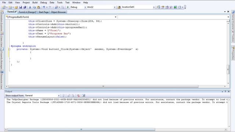This screenshot has width=235, height=132.
Task: Open the active files list dropdown arrow
Action: point(225,12)
